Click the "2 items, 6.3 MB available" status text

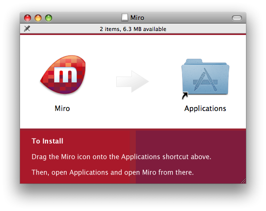(x=133, y=29)
